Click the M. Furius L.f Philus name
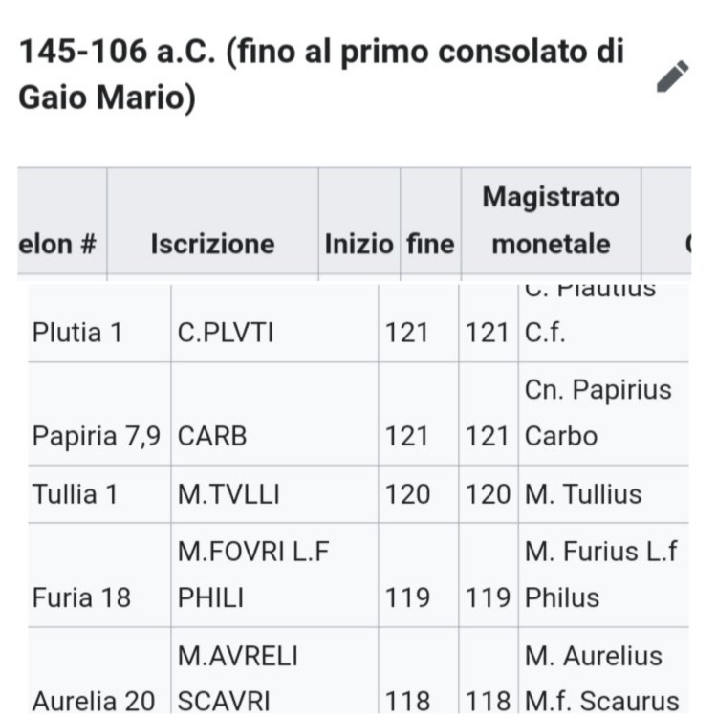Image resolution: width=717 pixels, height=717 pixels. pos(601,575)
